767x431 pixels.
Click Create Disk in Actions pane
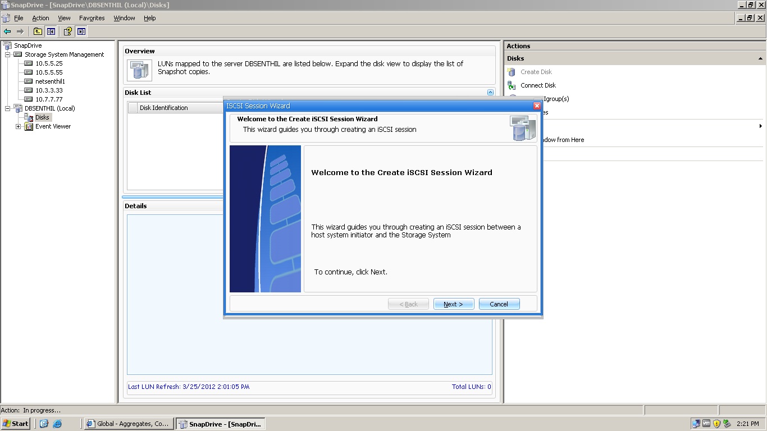click(536, 72)
